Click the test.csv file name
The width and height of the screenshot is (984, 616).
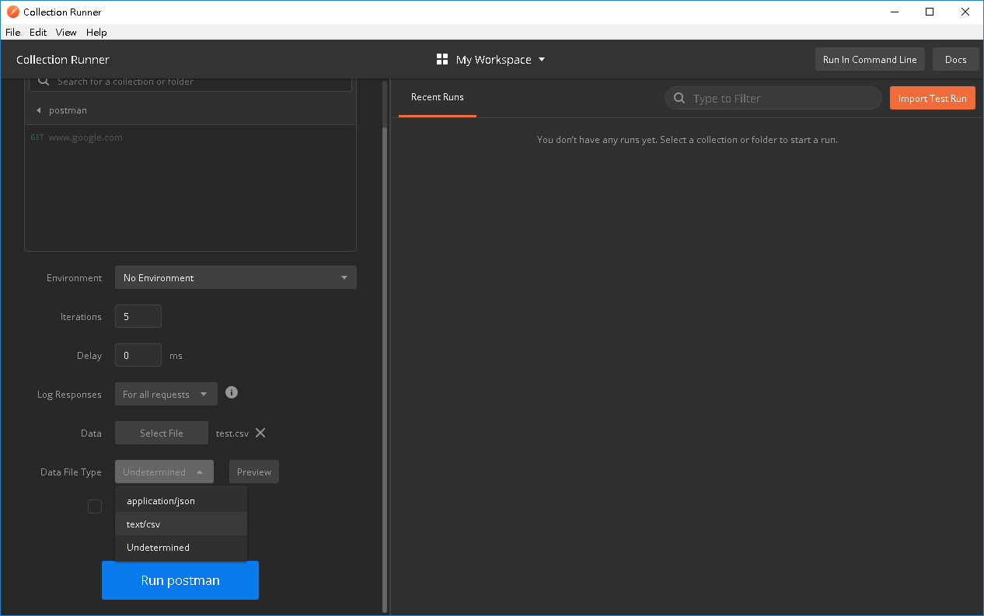coord(232,433)
